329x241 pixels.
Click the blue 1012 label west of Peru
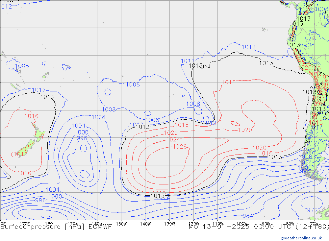pyautogui.click(x=249, y=47)
